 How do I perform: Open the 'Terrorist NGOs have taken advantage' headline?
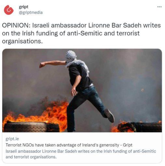pos(69,145)
